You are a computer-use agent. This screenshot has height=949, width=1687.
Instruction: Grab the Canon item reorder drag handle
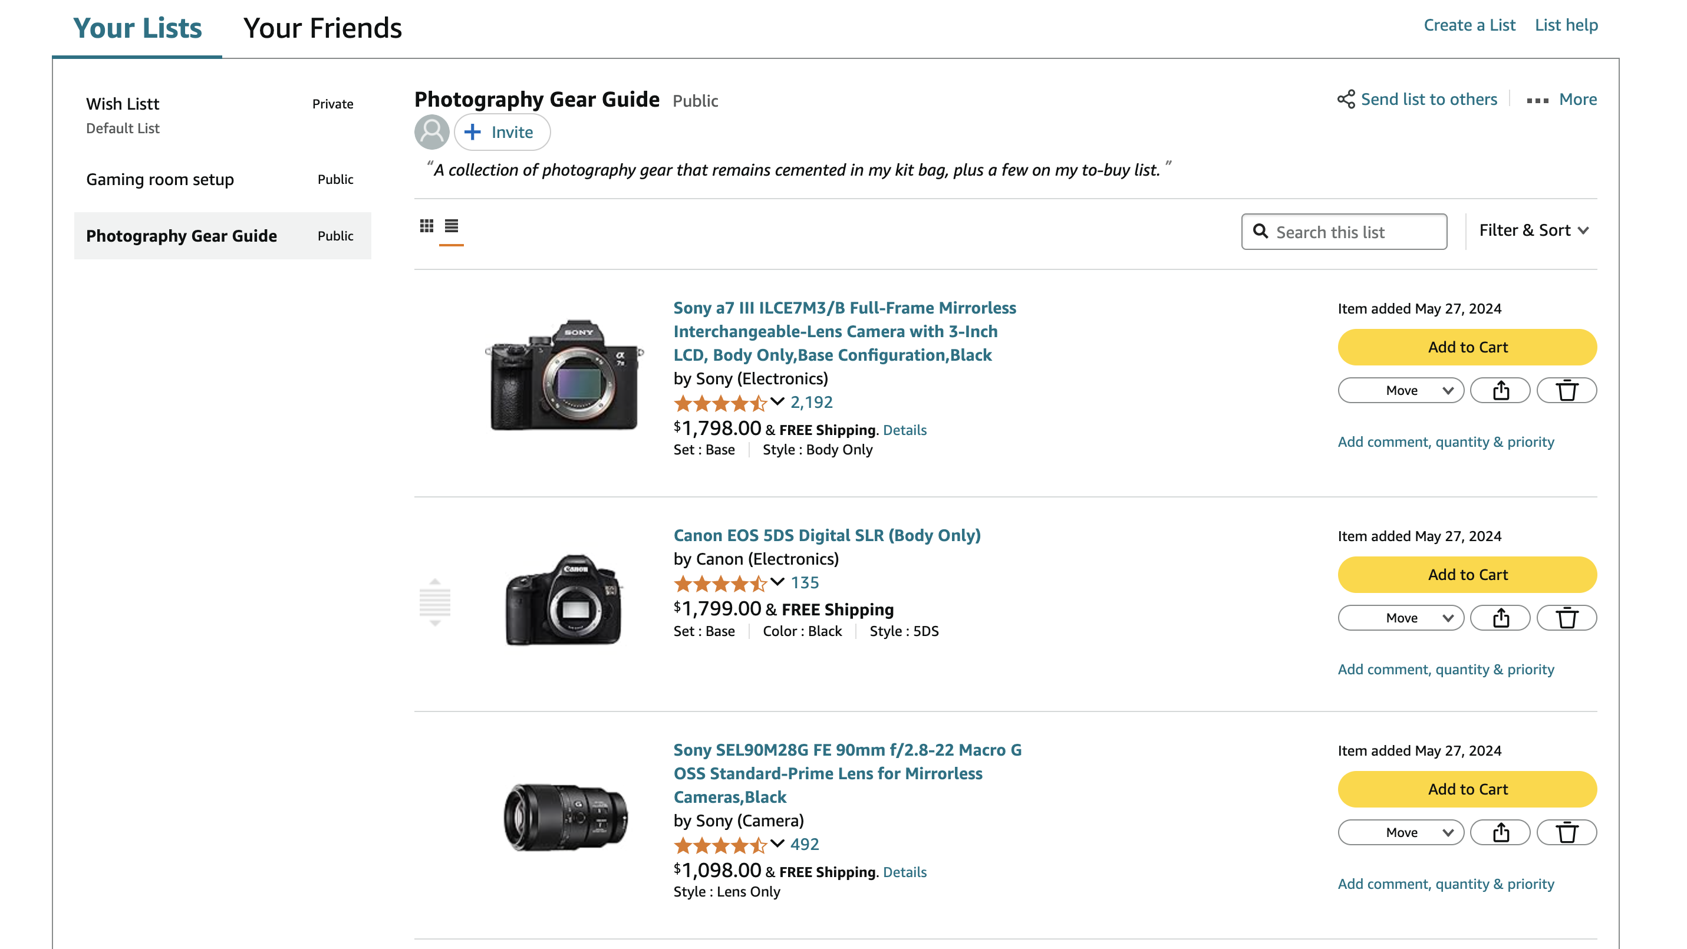435,602
